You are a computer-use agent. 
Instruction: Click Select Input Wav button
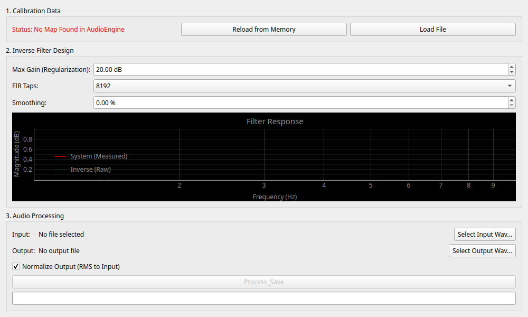[485, 235]
